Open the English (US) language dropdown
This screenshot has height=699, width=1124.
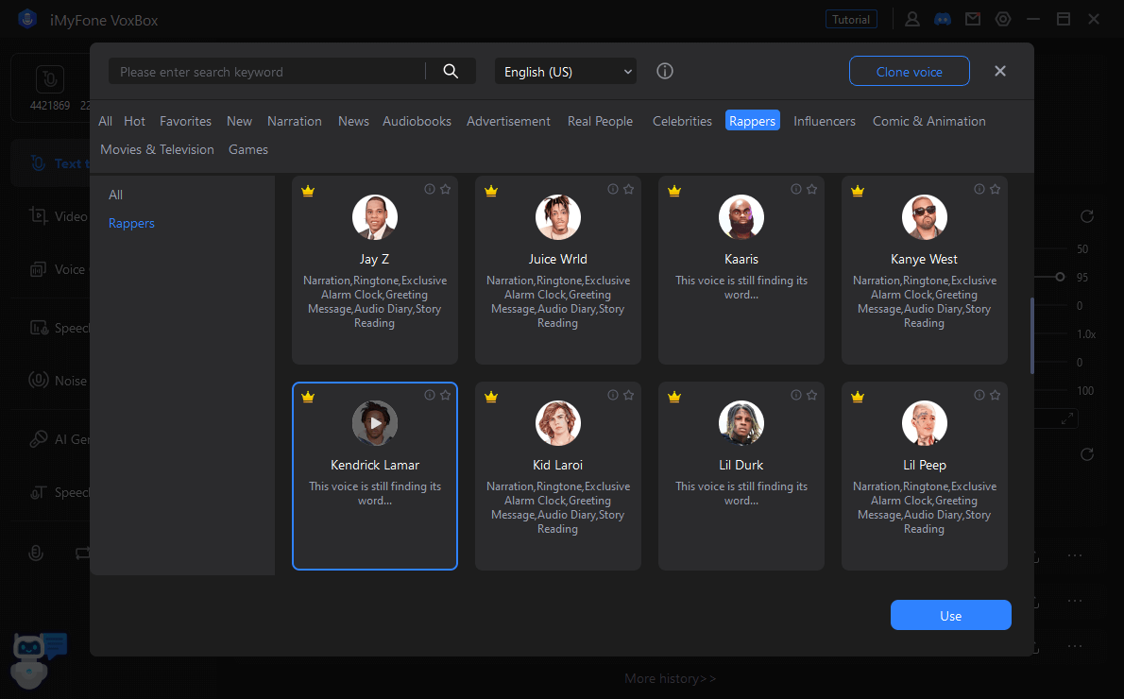click(566, 71)
